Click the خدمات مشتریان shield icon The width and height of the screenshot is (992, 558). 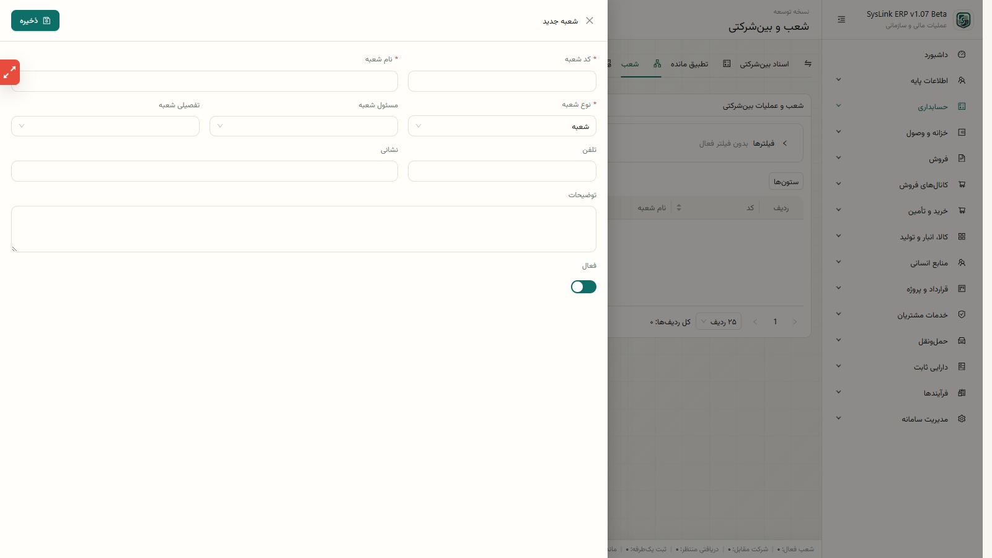962,315
